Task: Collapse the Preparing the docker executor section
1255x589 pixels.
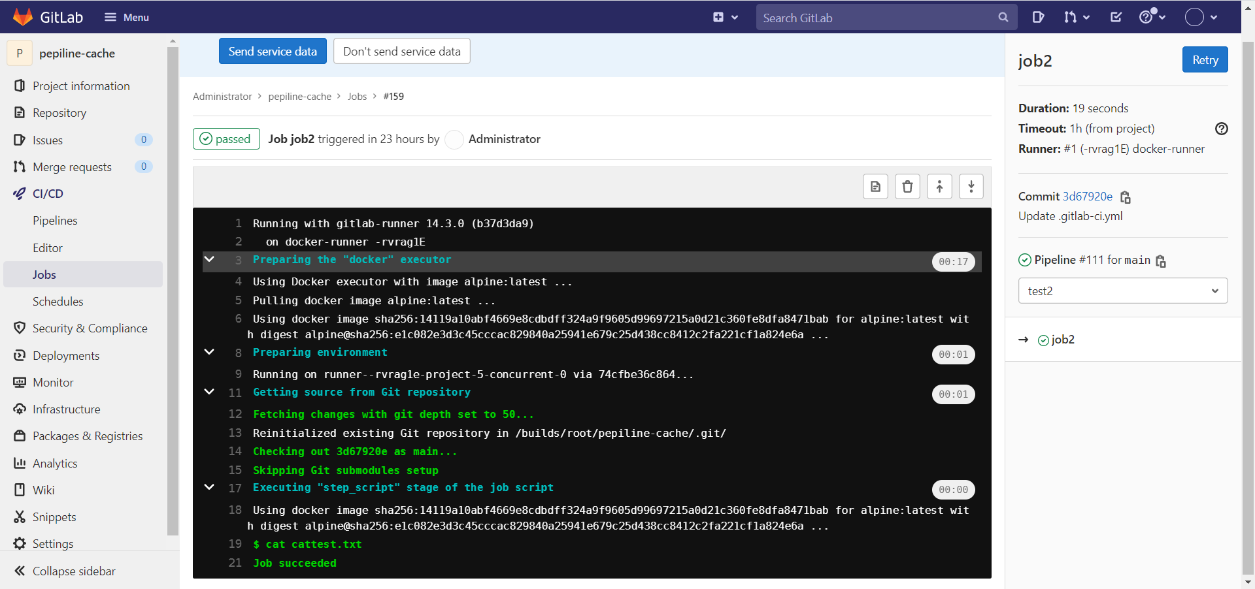Action: click(x=209, y=259)
